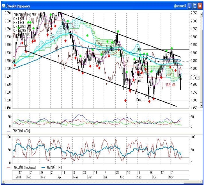Image resolution: width=204 pixels, height=185 pixels.
Task: Click the 0% Fibonacci level label
Action: (140, 50)
